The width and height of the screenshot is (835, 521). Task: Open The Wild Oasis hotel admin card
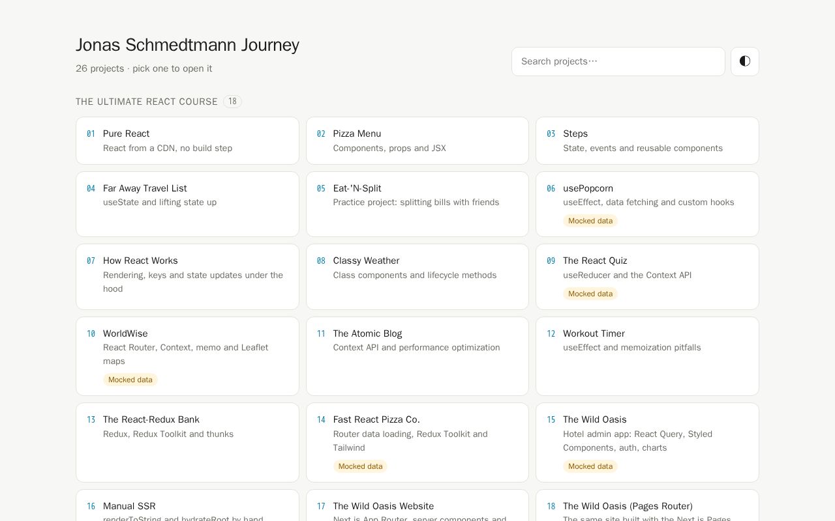click(647, 442)
